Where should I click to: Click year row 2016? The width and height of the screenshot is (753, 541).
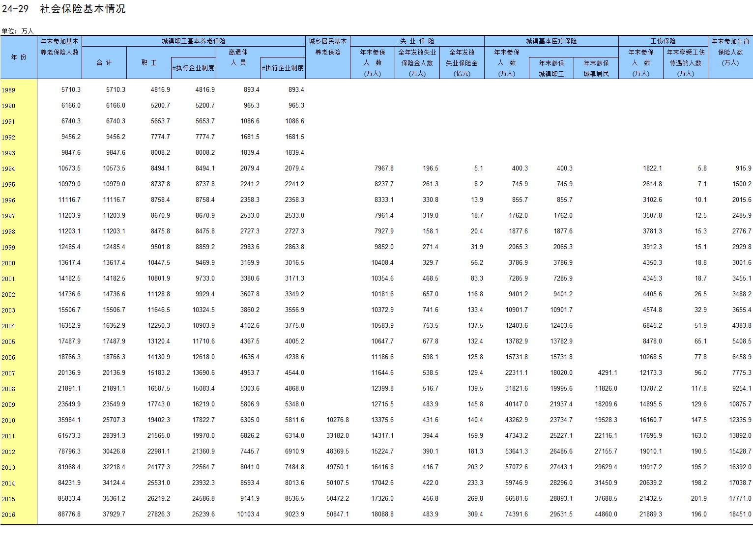point(8,515)
